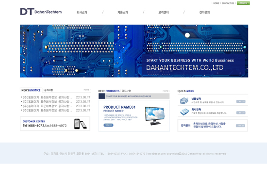Open the 고객센터 menu item

pos(164,12)
